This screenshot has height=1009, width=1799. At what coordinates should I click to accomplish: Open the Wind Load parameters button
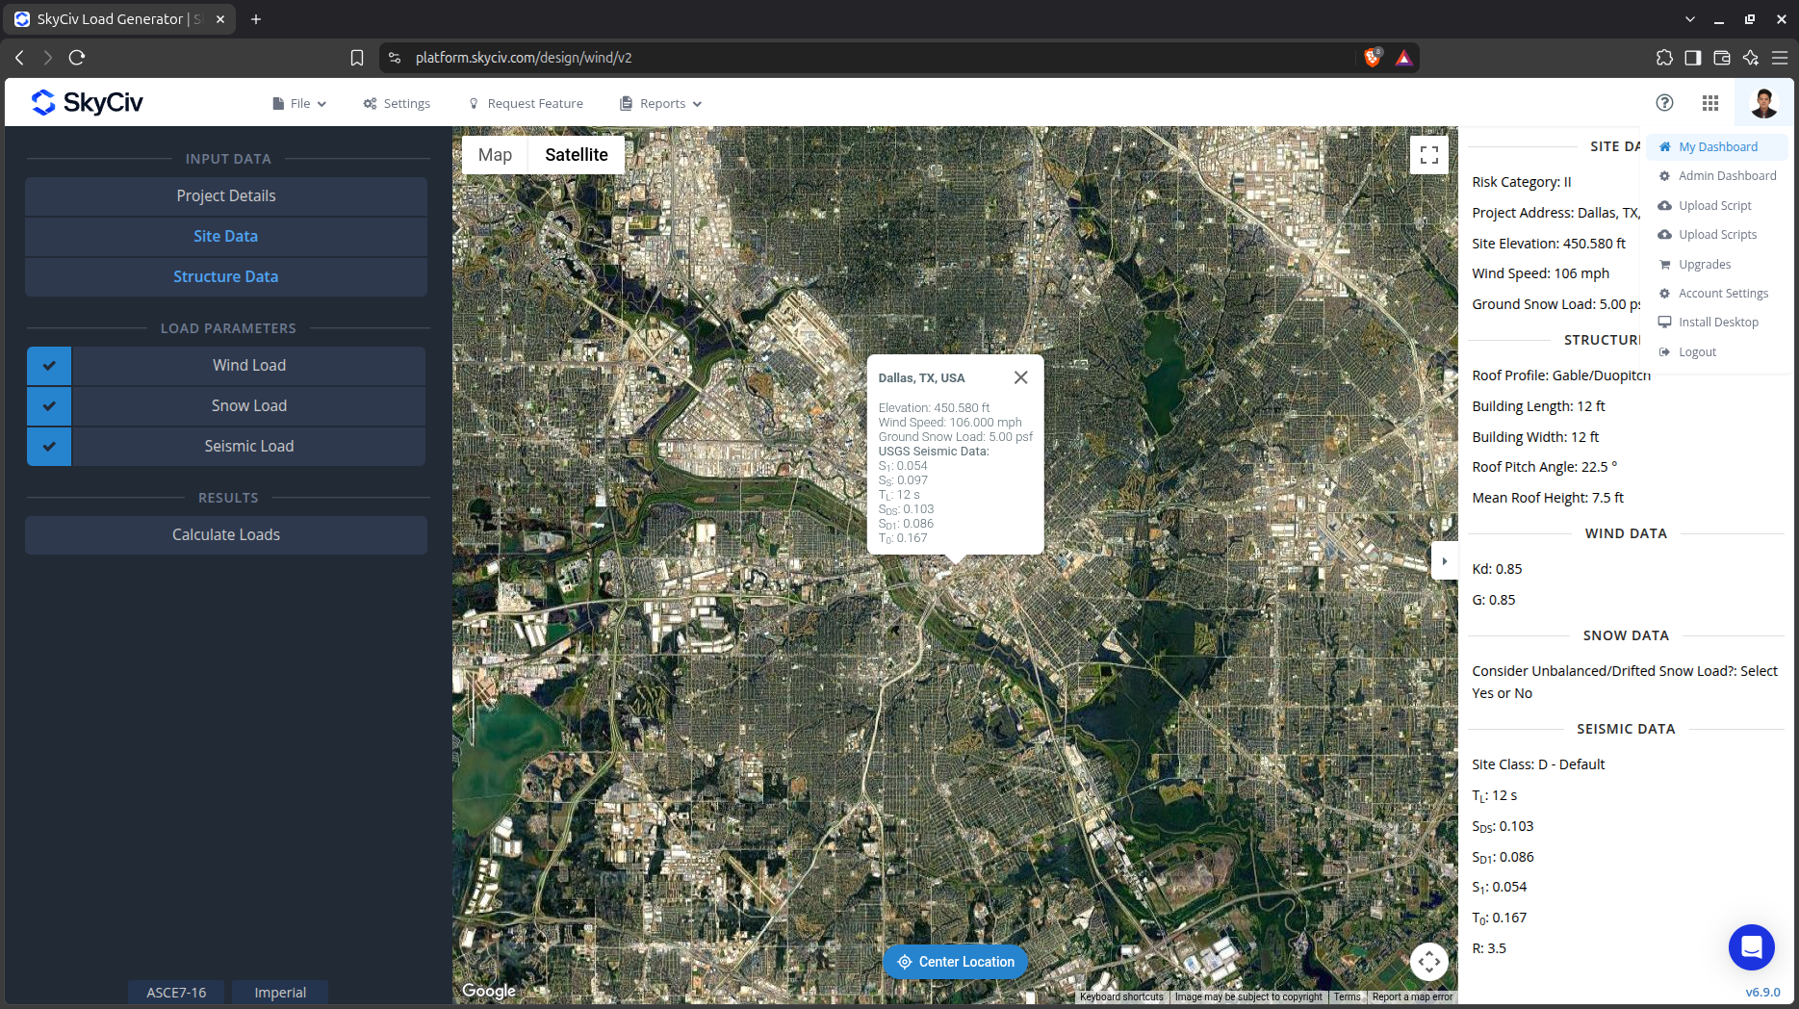click(249, 366)
